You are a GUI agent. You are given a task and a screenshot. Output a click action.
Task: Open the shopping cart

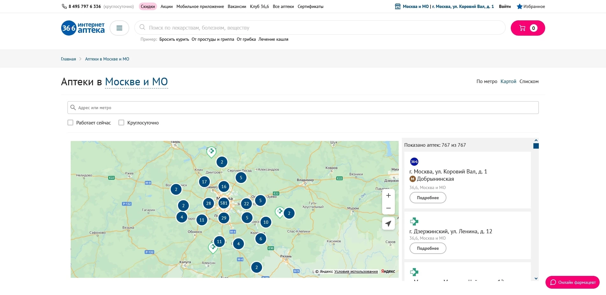[528, 28]
